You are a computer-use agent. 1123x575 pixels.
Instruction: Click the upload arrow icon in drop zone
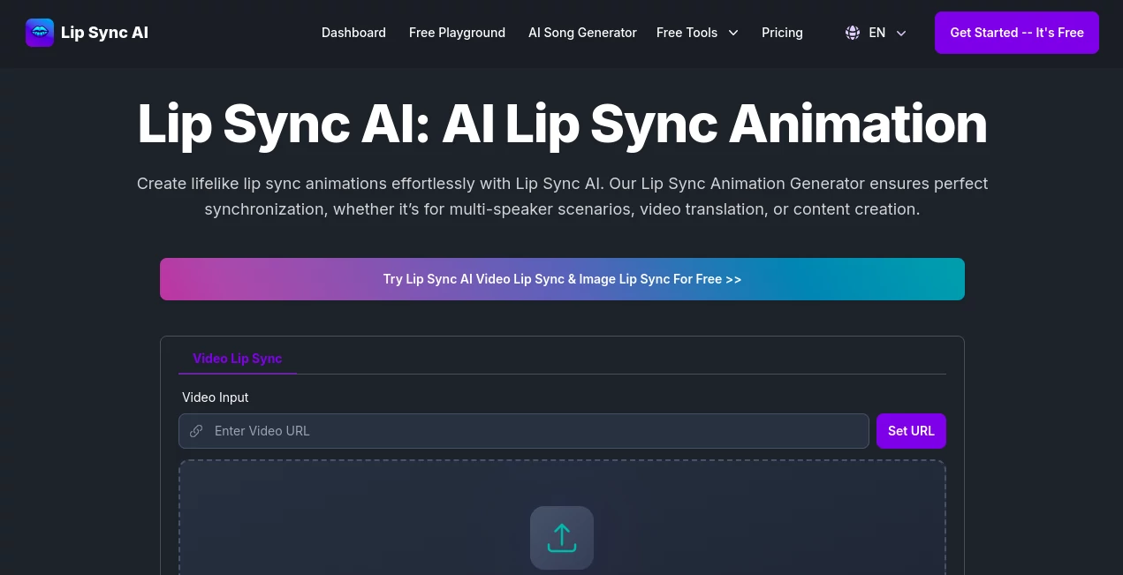tap(562, 537)
